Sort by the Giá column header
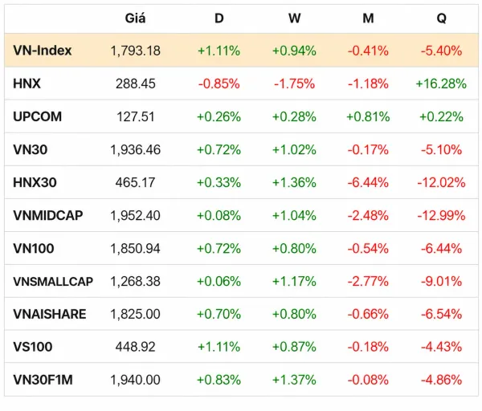Viewport: 482px width, 411px height. (135, 18)
